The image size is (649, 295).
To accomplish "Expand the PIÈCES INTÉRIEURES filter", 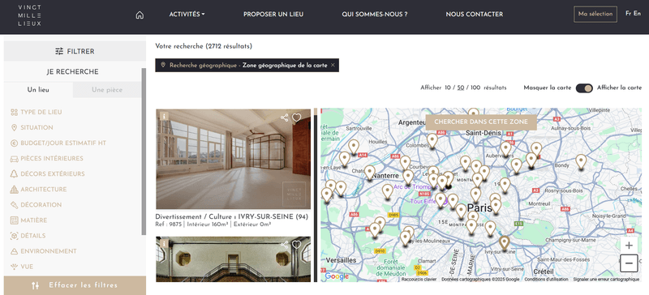I will 46,159.
